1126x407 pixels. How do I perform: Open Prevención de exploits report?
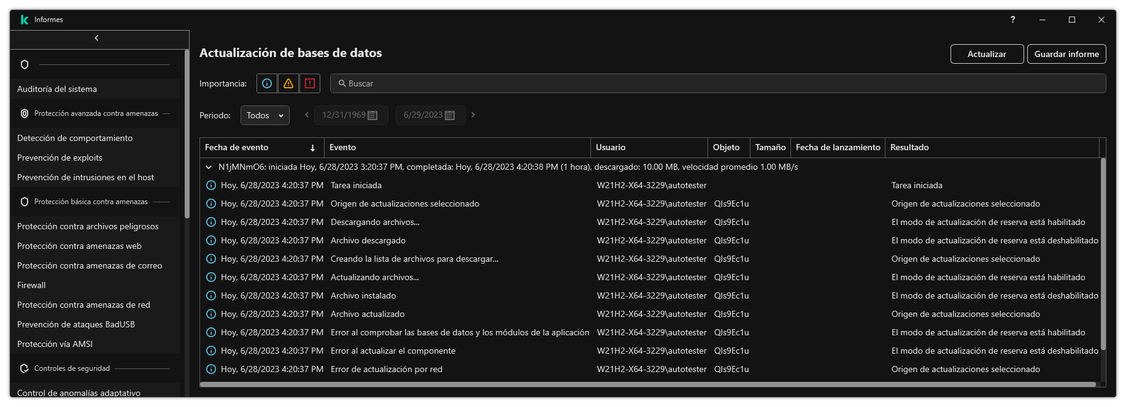coord(95,158)
